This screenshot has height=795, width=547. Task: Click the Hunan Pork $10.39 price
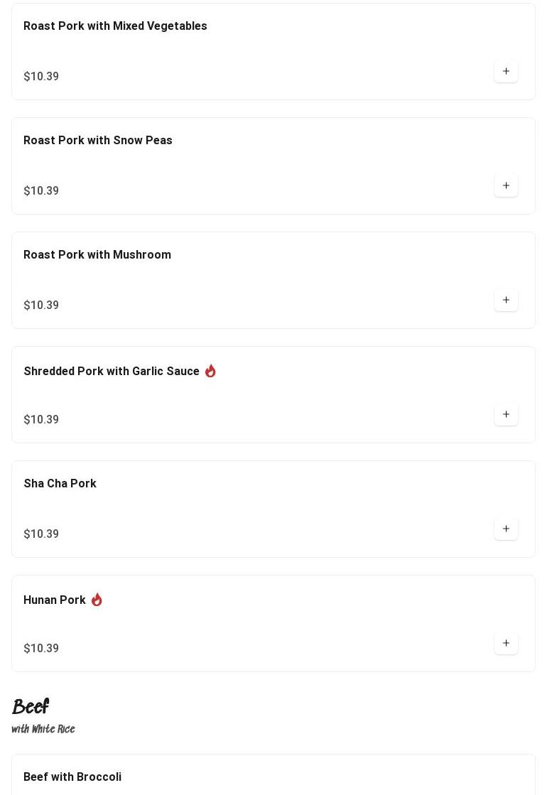point(41,649)
